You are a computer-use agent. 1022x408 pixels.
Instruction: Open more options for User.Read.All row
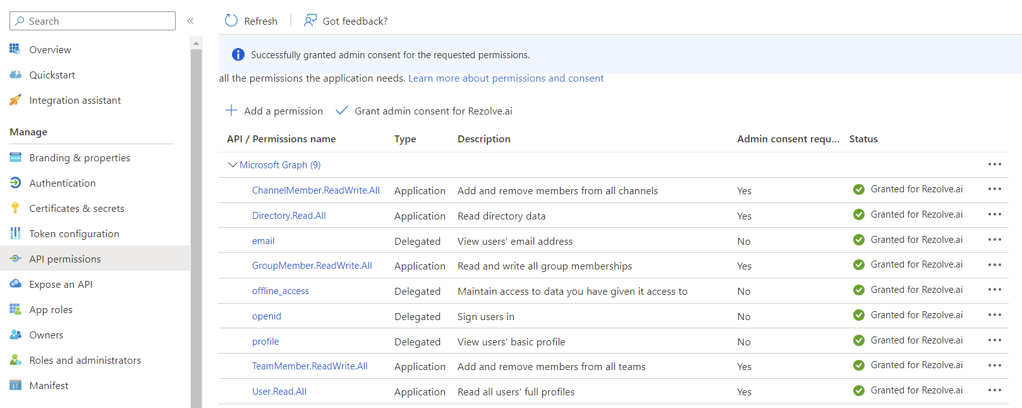(994, 390)
